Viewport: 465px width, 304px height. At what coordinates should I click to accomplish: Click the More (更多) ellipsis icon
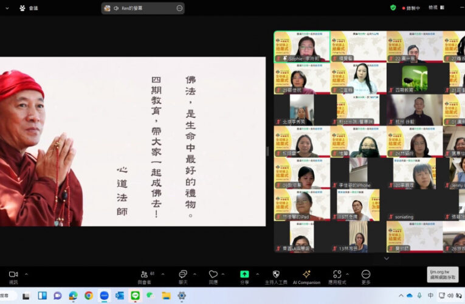point(366,275)
